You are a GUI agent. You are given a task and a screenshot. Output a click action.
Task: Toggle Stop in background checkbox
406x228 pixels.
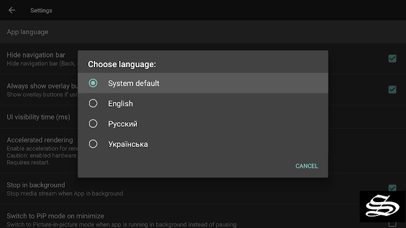pos(392,188)
